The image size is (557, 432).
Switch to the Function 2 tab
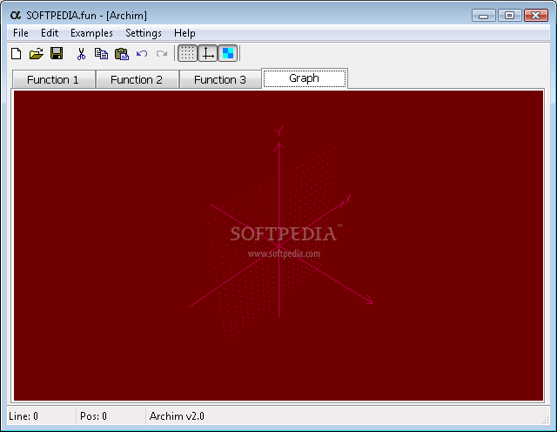click(137, 79)
